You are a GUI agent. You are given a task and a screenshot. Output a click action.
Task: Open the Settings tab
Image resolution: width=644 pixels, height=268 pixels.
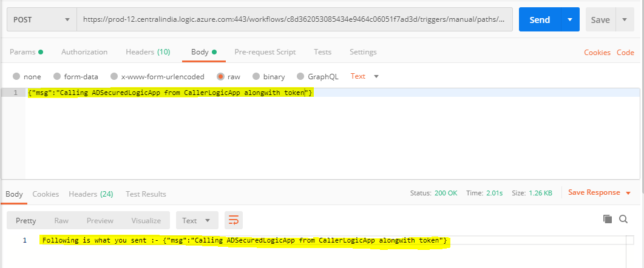coord(363,52)
